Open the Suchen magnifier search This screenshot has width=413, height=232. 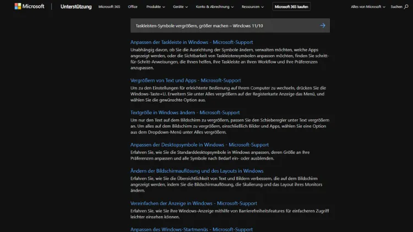tap(399, 7)
